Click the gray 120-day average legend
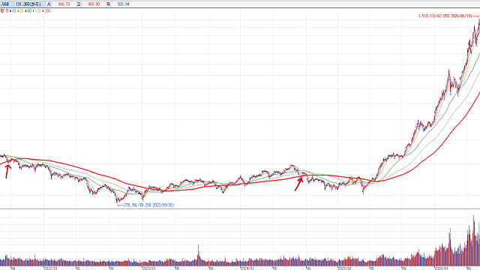480x270 pixels. [x=37, y=11]
